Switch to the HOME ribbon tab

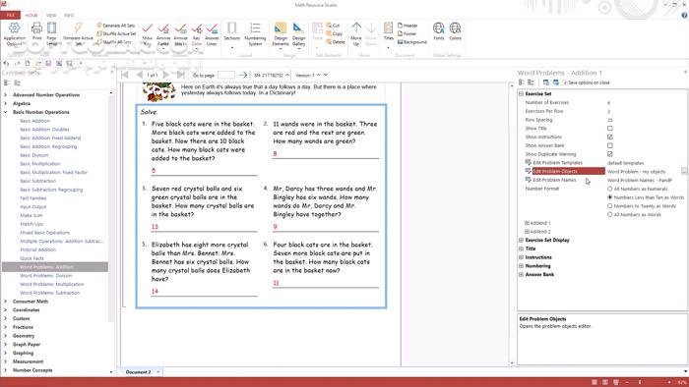(x=31, y=16)
